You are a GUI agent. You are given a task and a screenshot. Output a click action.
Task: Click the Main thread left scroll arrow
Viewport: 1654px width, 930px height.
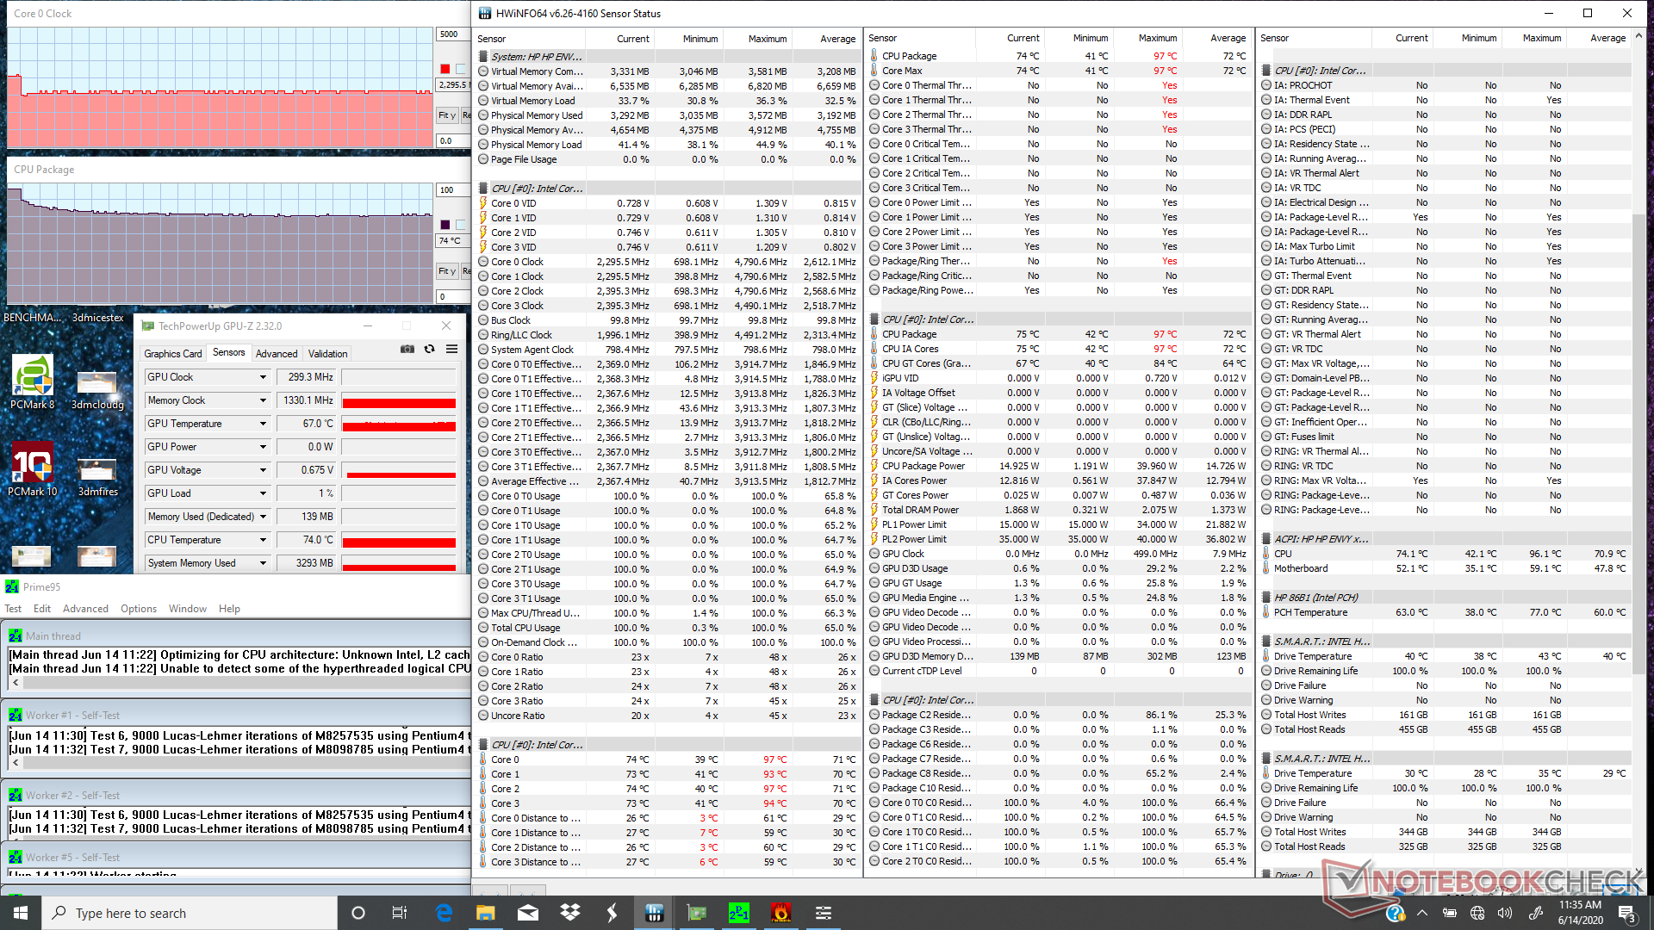tap(16, 683)
